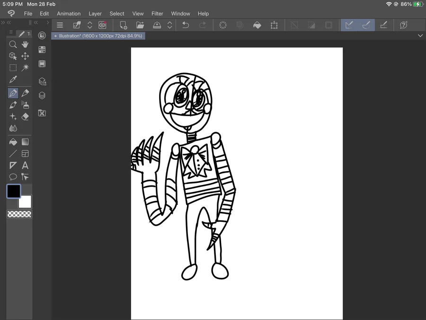Select the white sub color swatch
Viewport: 426px width, 320px height.
[25, 201]
